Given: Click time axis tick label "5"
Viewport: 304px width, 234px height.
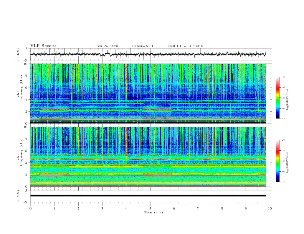Looking at the screenshot, I should pyautogui.click(x=150, y=208).
